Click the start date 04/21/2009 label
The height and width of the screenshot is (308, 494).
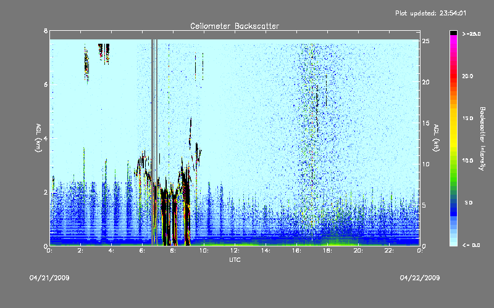tap(49, 278)
